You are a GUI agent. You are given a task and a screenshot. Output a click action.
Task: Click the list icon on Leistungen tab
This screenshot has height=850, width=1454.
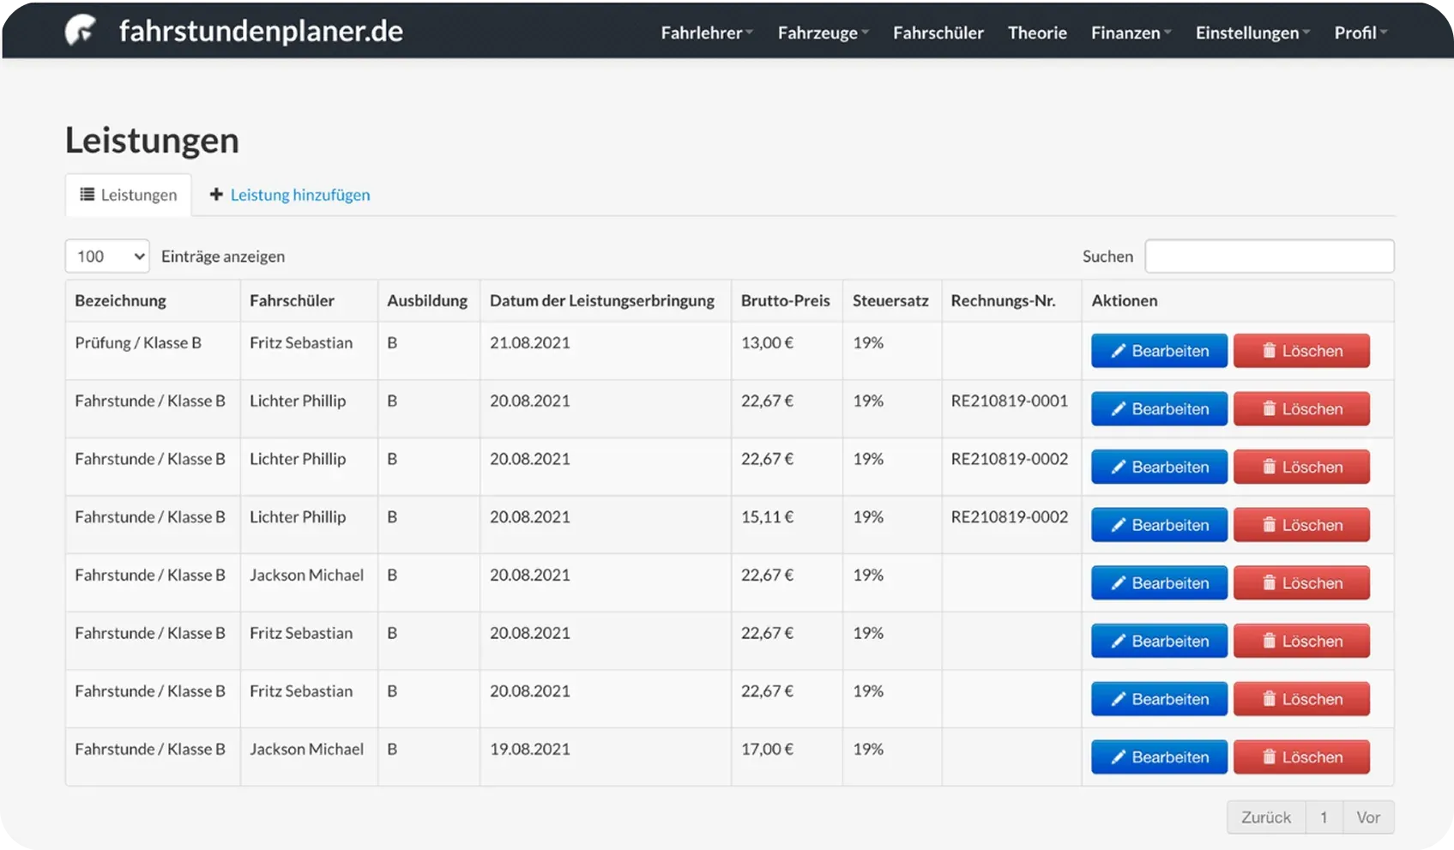coord(87,195)
